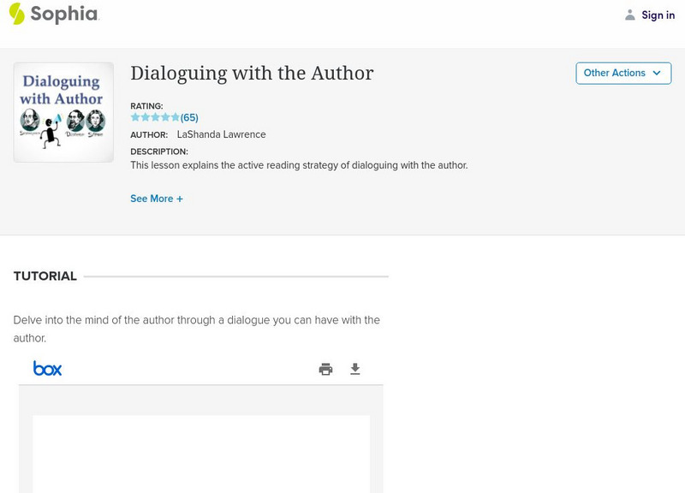Click the Dialoguing with Author thumbnail image
Viewport: 685px width, 493px height.
click(x=63, y=112)
